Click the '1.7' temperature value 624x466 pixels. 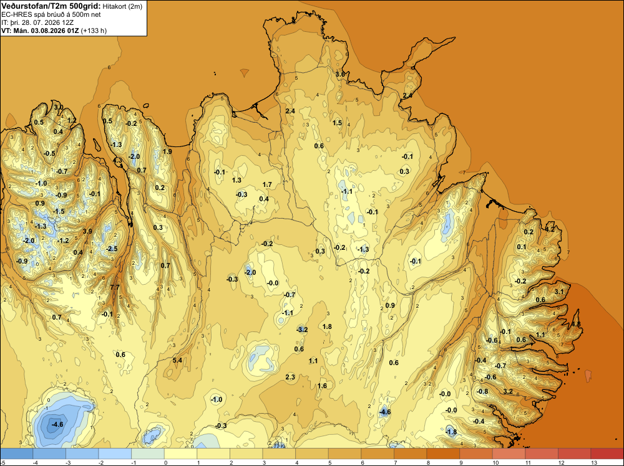[x=268, y=185]
